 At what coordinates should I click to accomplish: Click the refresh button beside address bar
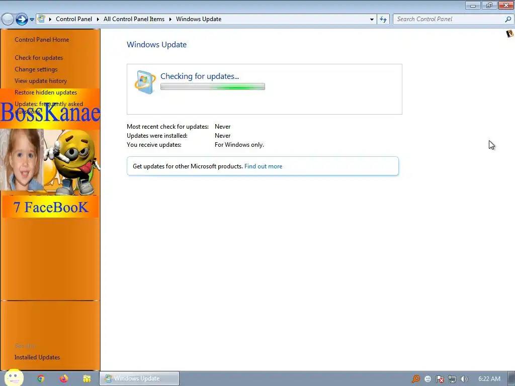pos(383,20)
